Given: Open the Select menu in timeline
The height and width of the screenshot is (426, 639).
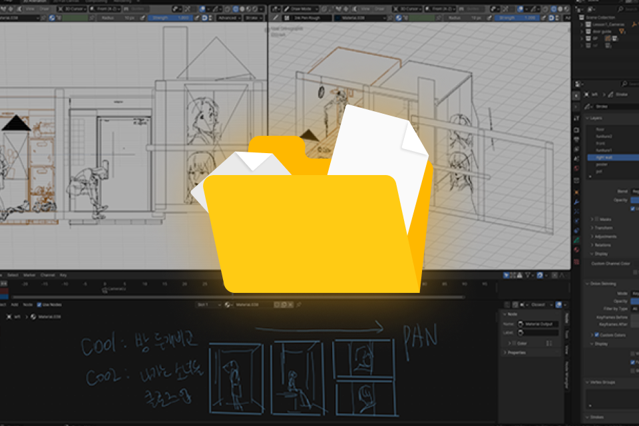Looking at the screenshot, I should (x=13, y=275).
